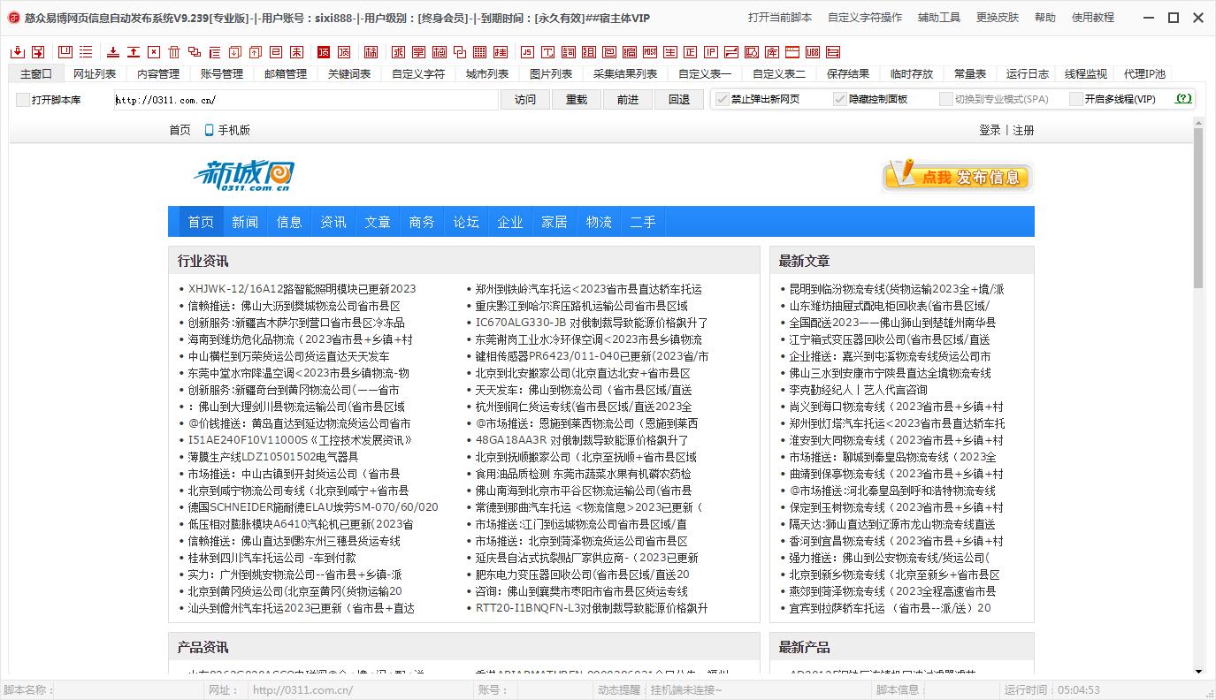Open the 辅助工具 menu
This screenshot has height=700, width=1216.
[x=939, y=18]
